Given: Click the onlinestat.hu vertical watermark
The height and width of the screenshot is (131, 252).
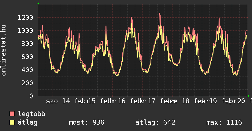Looking at the screenshot, I should click(x=4, y=50).
